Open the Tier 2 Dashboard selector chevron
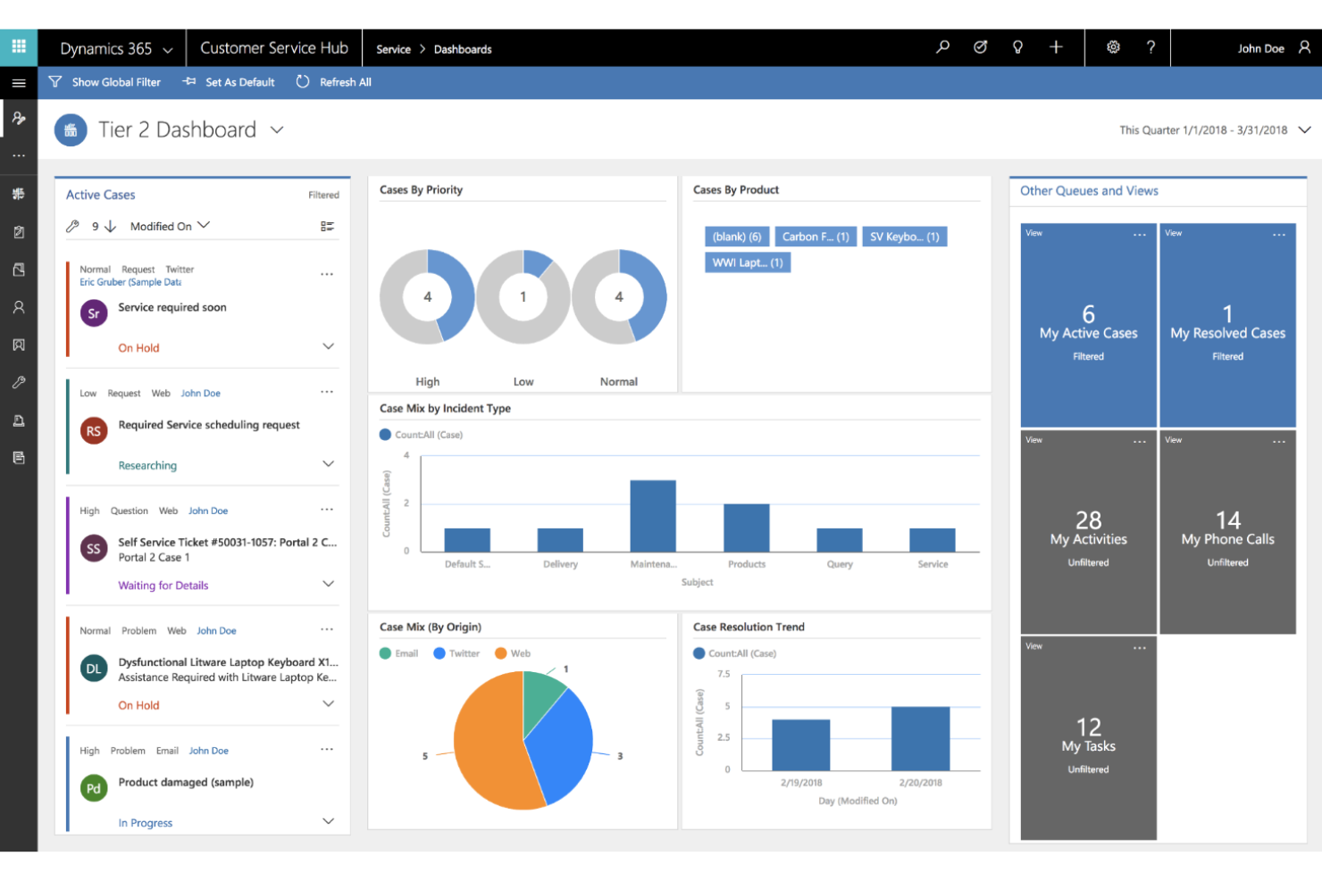Image resolution: width=1322 pixels, height=881 pixels. tap(277, 130)
